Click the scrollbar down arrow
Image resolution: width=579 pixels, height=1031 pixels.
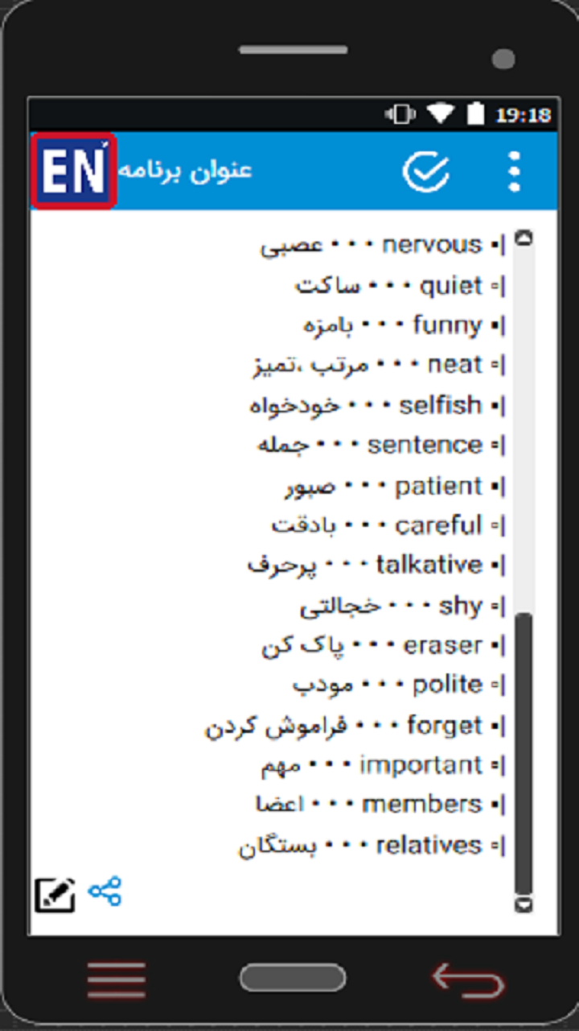click(x=524, y=905)
